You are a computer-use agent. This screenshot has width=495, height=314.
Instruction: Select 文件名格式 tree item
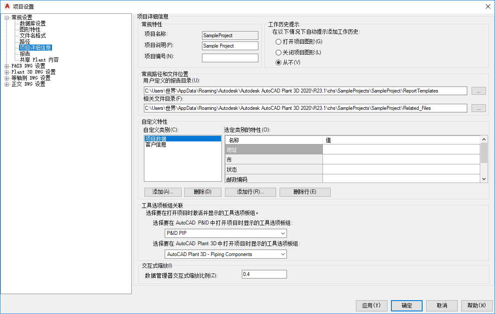pos(33,35)
